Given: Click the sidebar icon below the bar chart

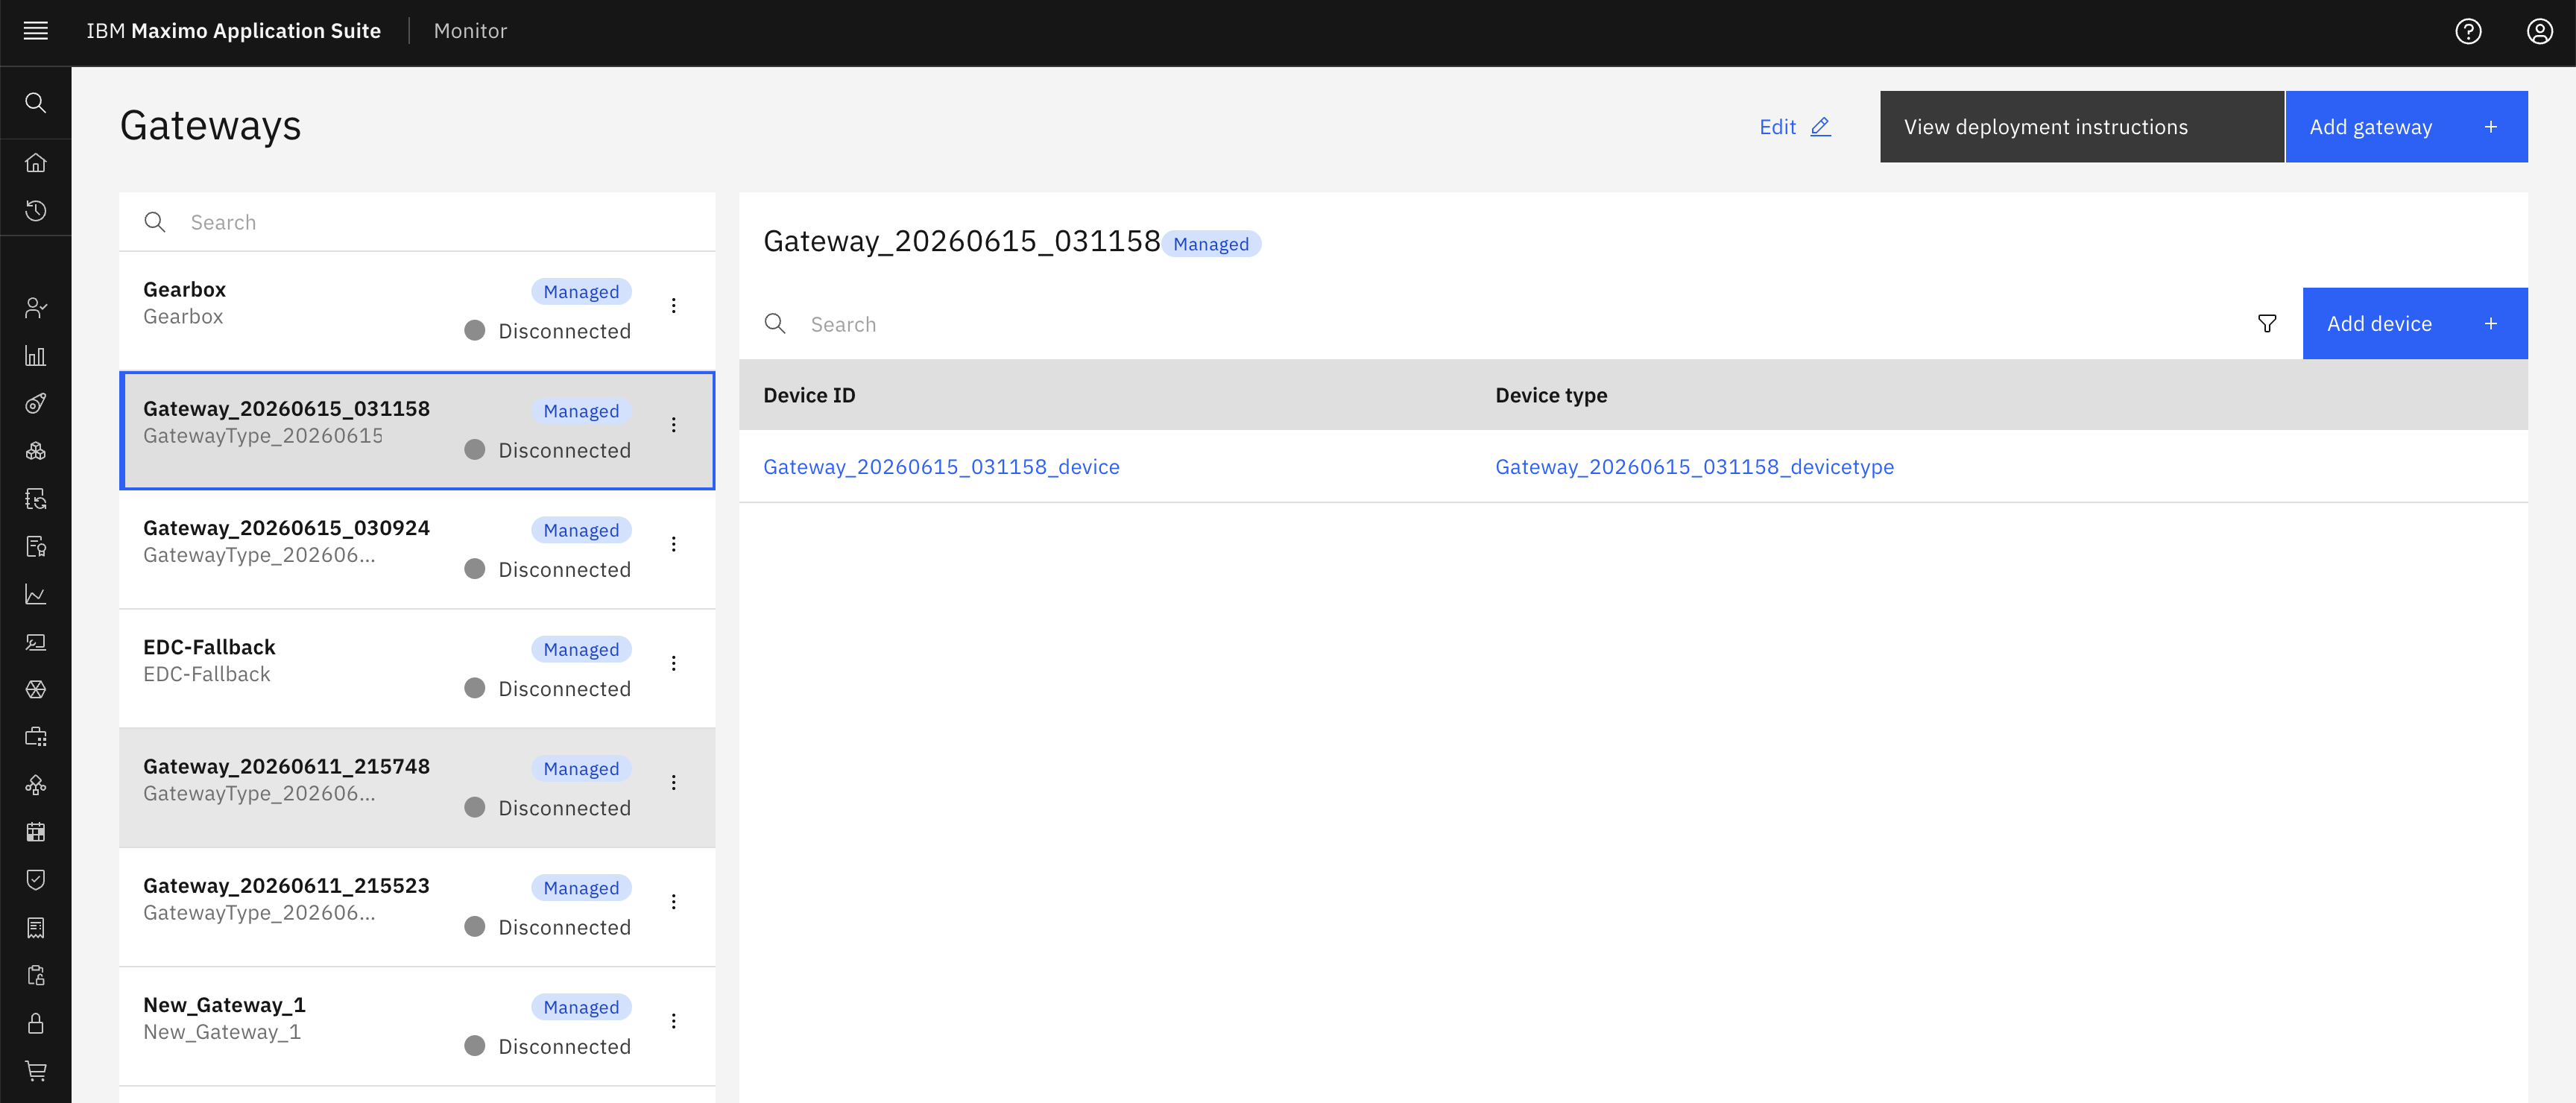Looking at the screenshot, I should click(36, 403).
